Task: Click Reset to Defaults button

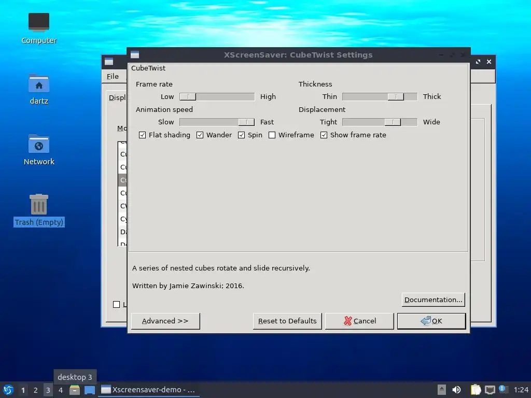Action: [x=287, y=321]
